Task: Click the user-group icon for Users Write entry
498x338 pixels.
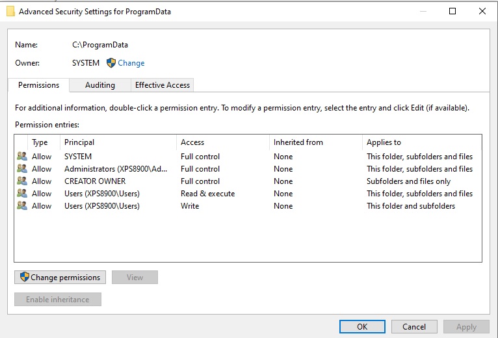Action: pyautogui.click(x=22, y=206)
